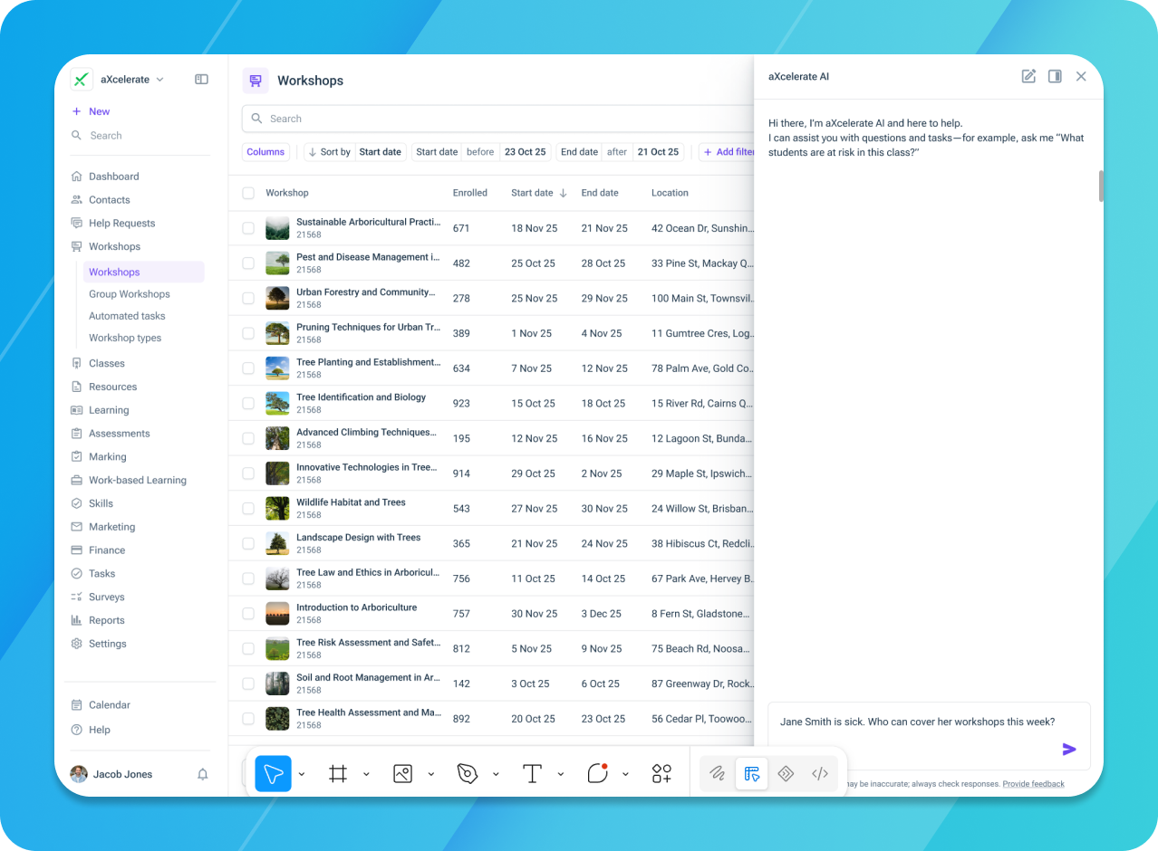The image size is (1158, 851).
Task: Check the Landscape Design with Trees checkbox
Action: tap(248, 544)
